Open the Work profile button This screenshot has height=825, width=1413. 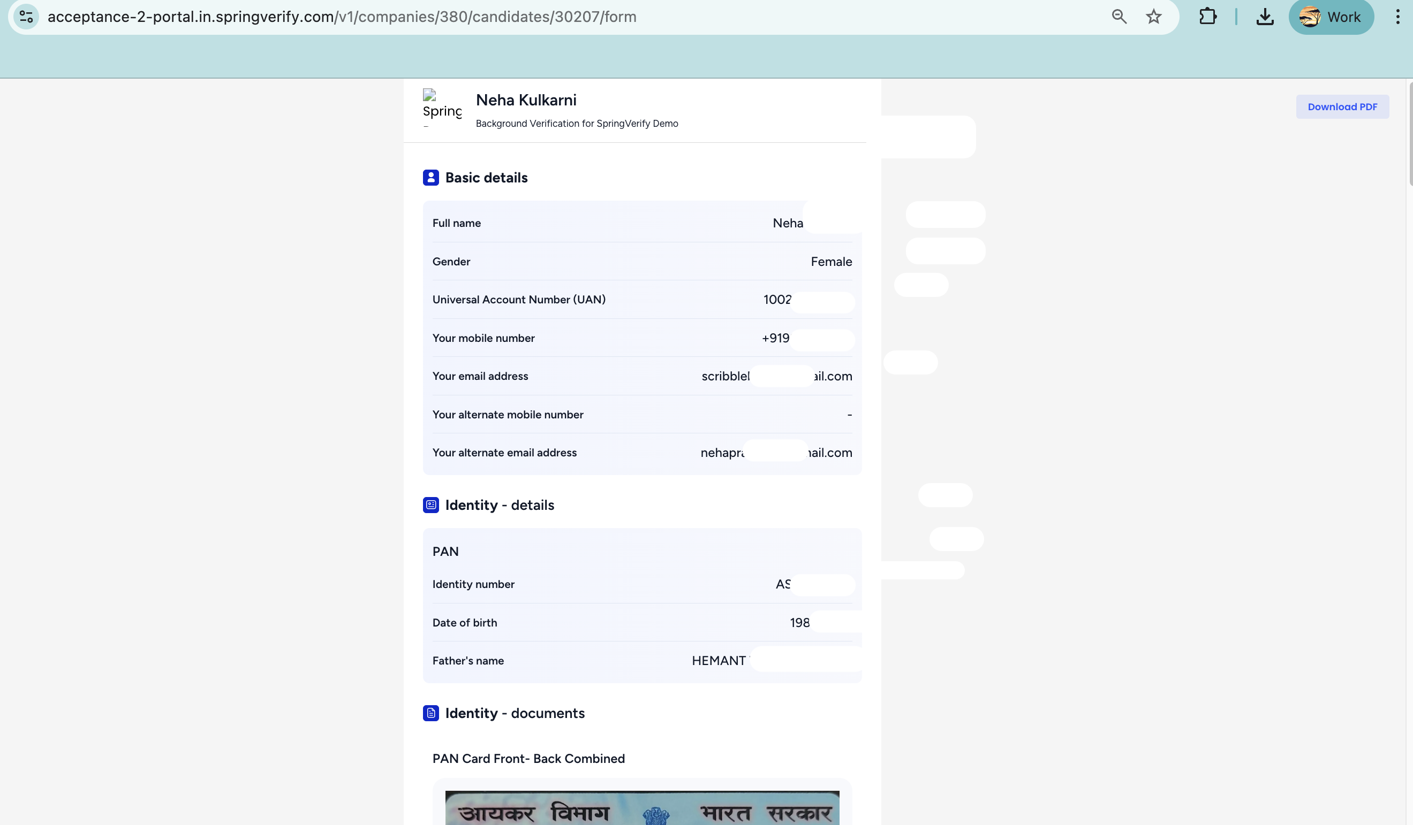tap(1331, 17)
